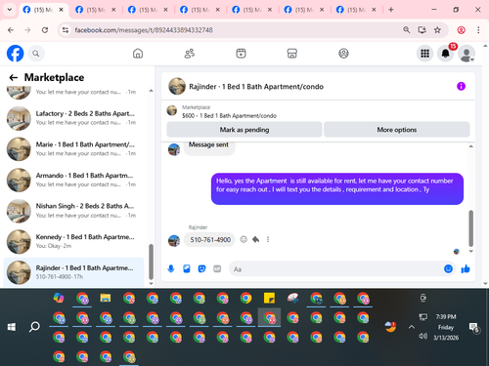Open the Chrome profile icon
Screen dimensions: 489x366
[462, 30]
